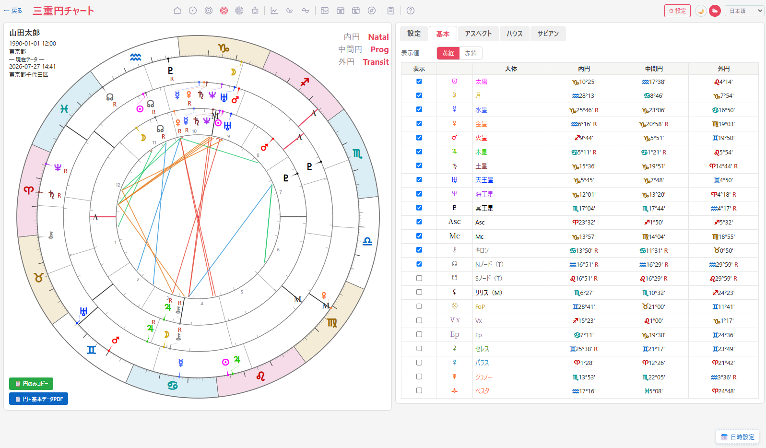Click the 円のみコピー button

(x=31, y=384)
